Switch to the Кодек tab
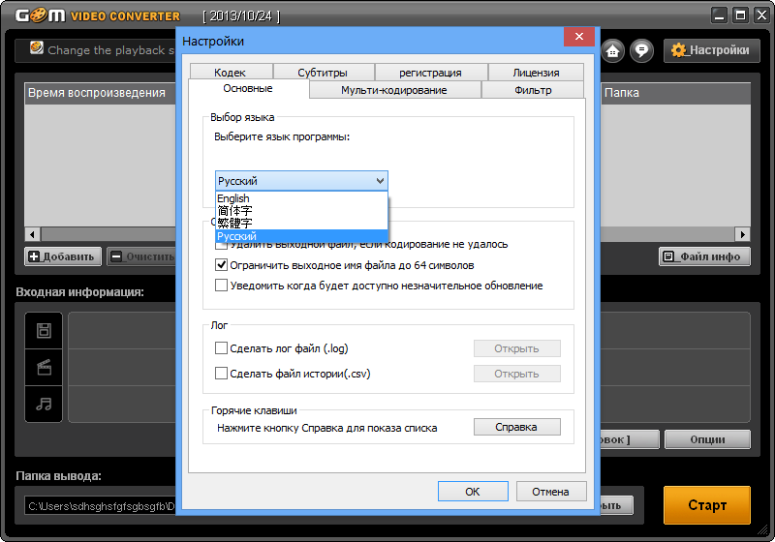775x542 pixels. tap(231, 73)
